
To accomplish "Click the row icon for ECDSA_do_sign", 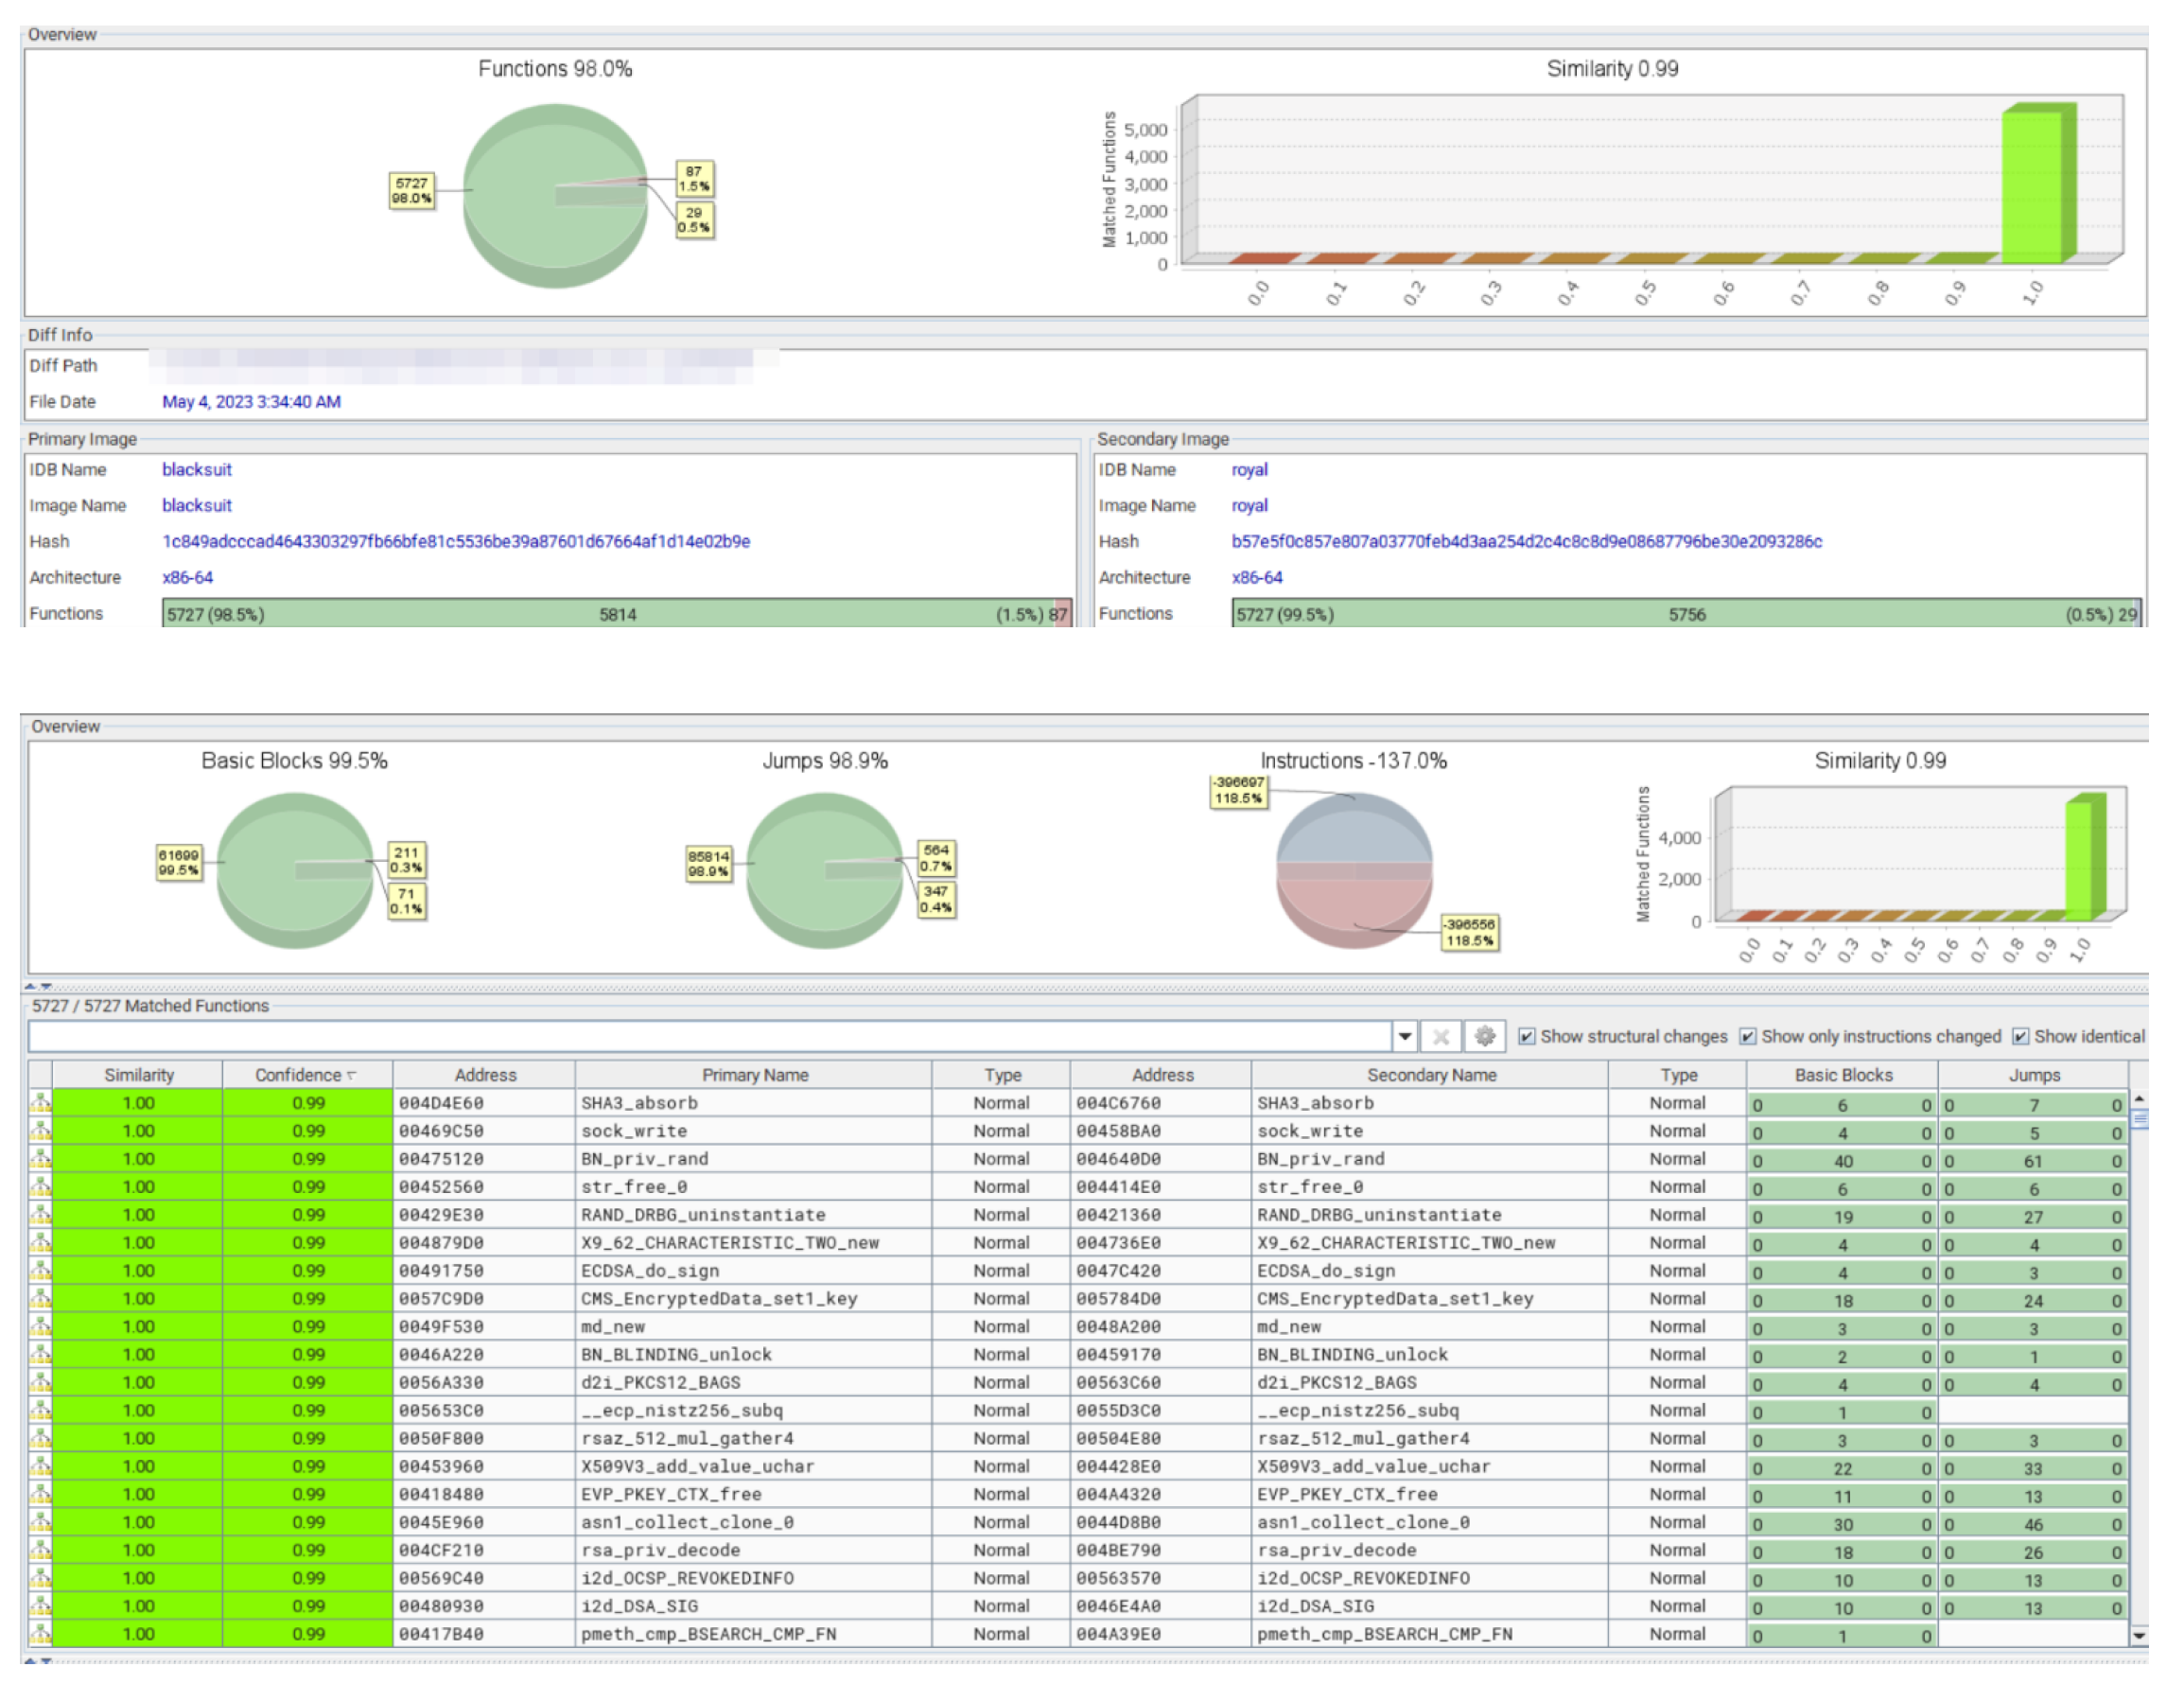I will point(39,1271).
